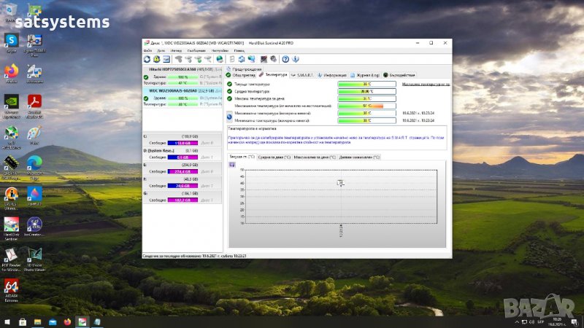Switch to the Информация tab
This screenshot has height=328, width=584.
pos(334,75)
